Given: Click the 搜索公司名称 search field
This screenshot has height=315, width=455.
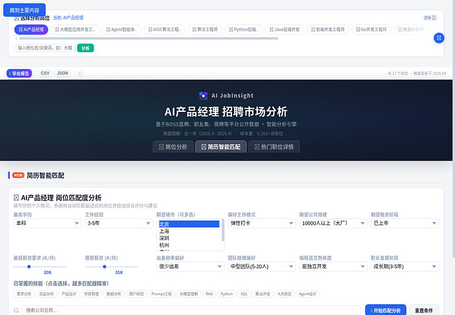Looking at the screenshot, I should 191,310.
